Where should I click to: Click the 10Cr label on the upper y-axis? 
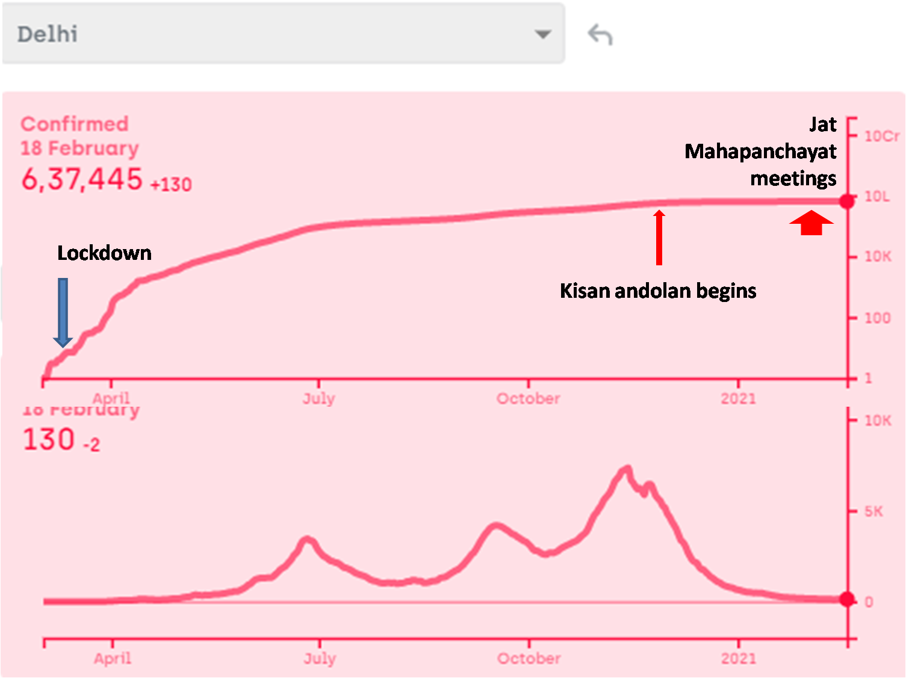[x=881, y=136]
